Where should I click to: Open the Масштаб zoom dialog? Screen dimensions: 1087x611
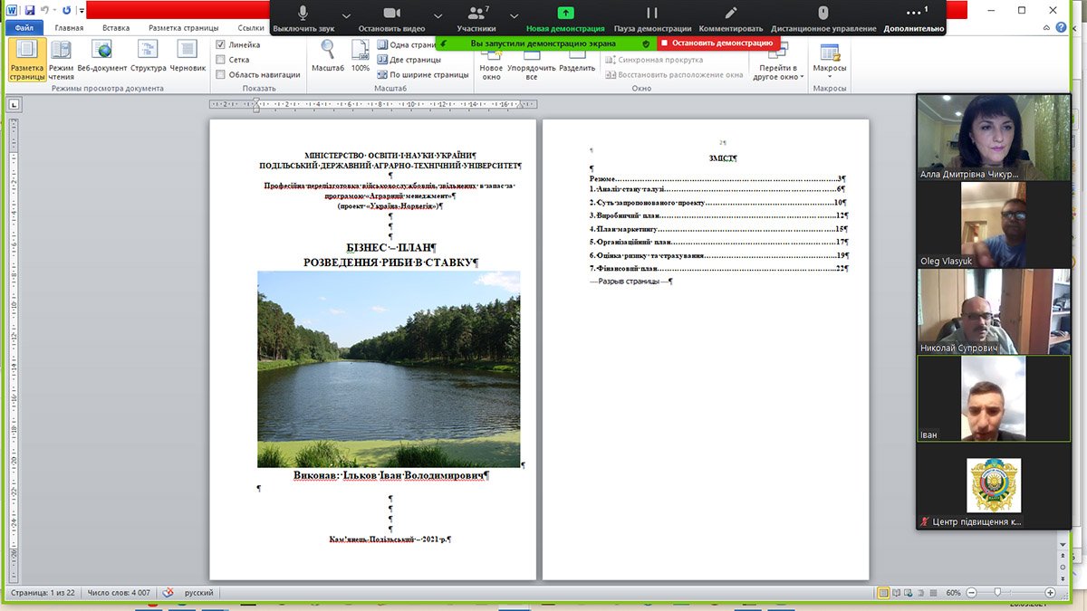(x=328, y=60)
